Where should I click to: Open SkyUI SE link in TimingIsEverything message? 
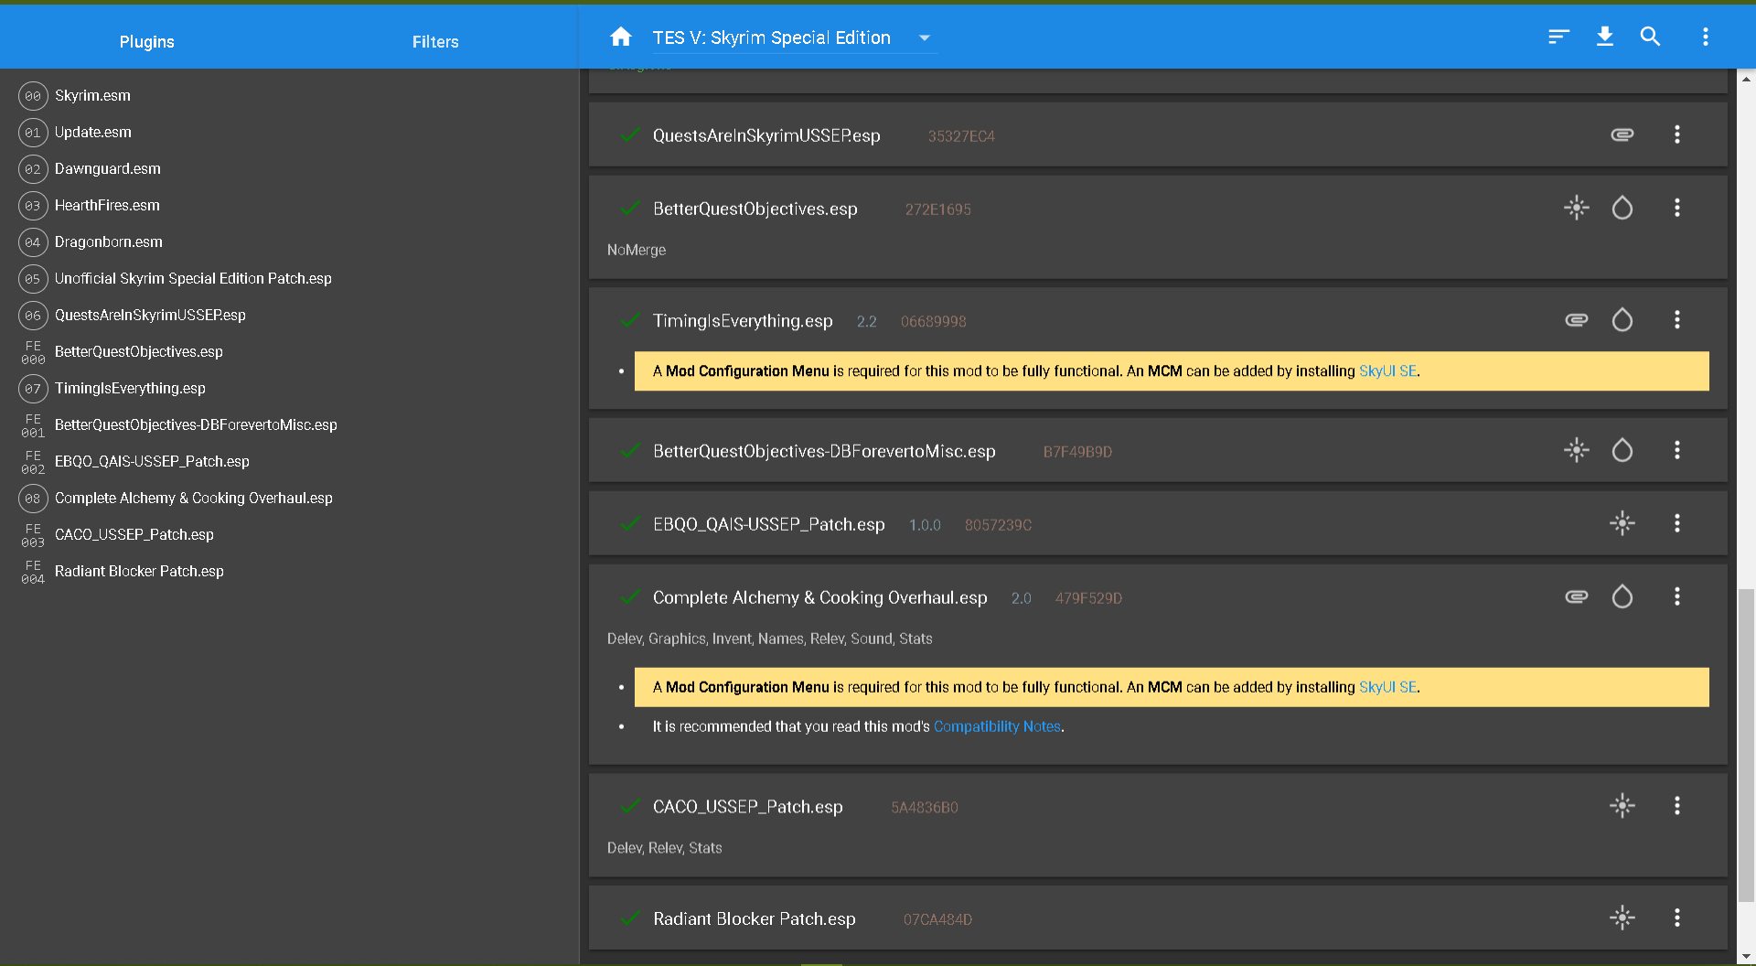click(1387, 371)
